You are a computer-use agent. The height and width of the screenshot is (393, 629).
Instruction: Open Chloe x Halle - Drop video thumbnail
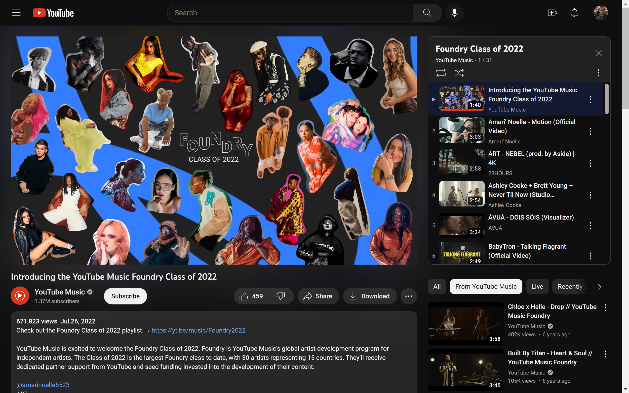pos(466,323)
